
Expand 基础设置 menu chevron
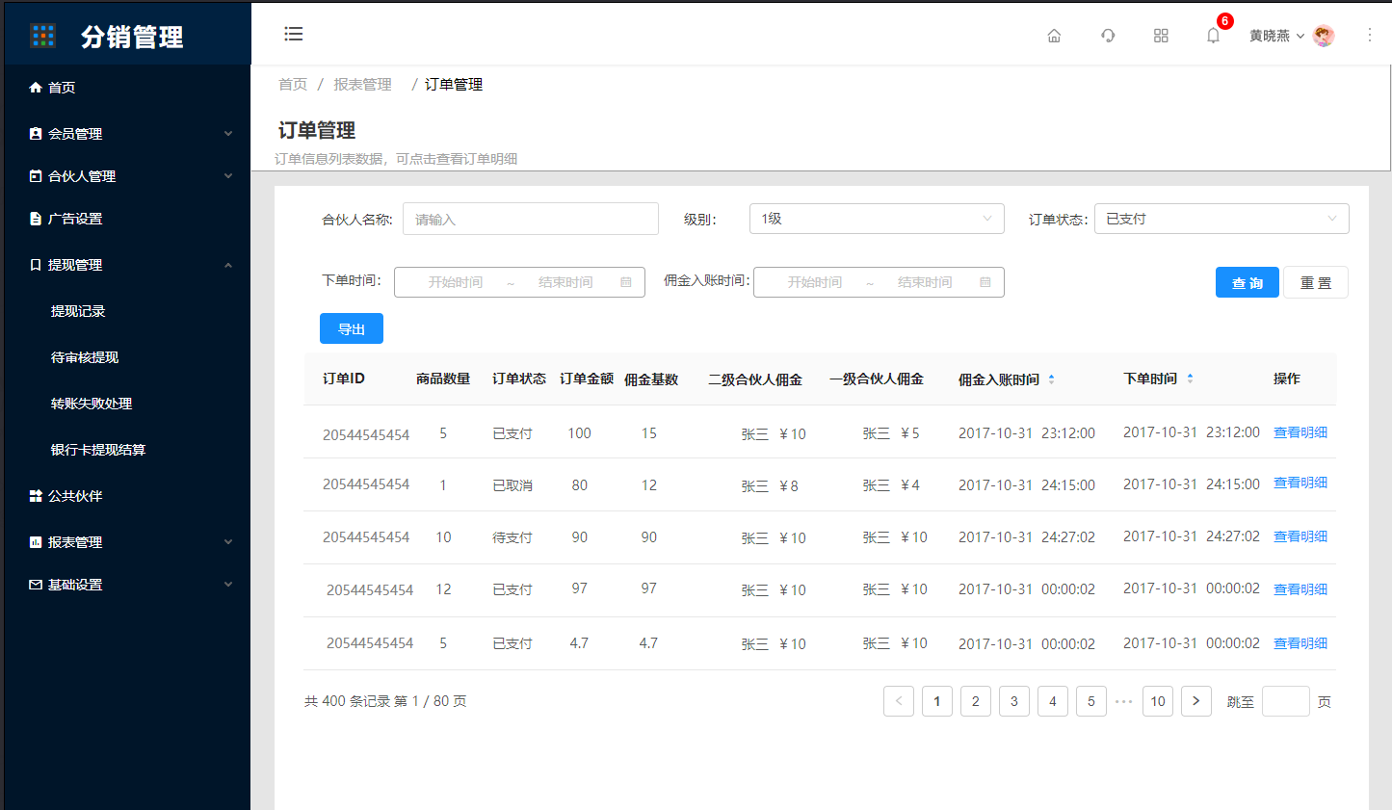click(228, 585)
